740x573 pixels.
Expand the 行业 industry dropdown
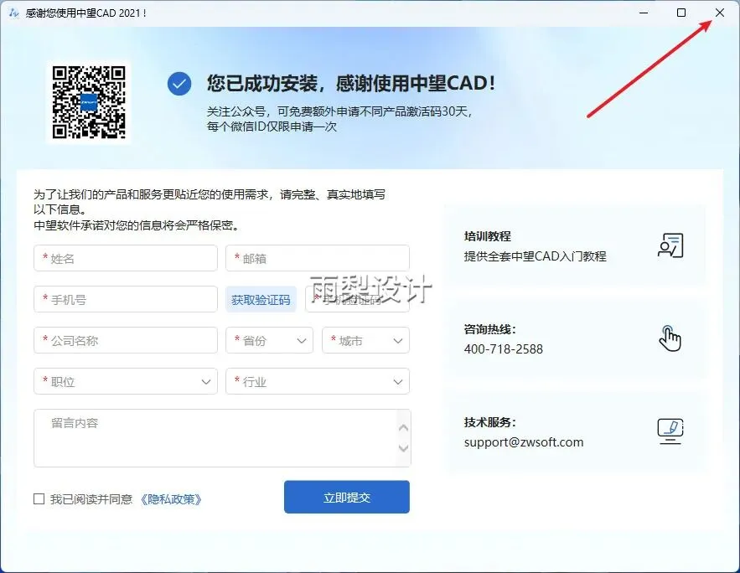click(318, 381)
